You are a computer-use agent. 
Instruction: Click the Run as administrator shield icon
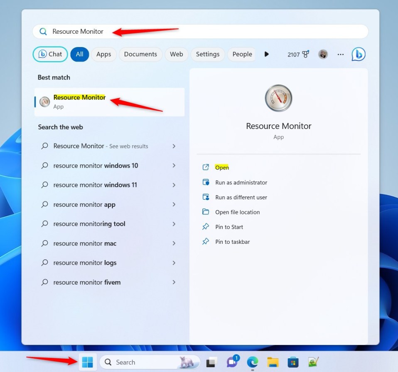[206, 182]
